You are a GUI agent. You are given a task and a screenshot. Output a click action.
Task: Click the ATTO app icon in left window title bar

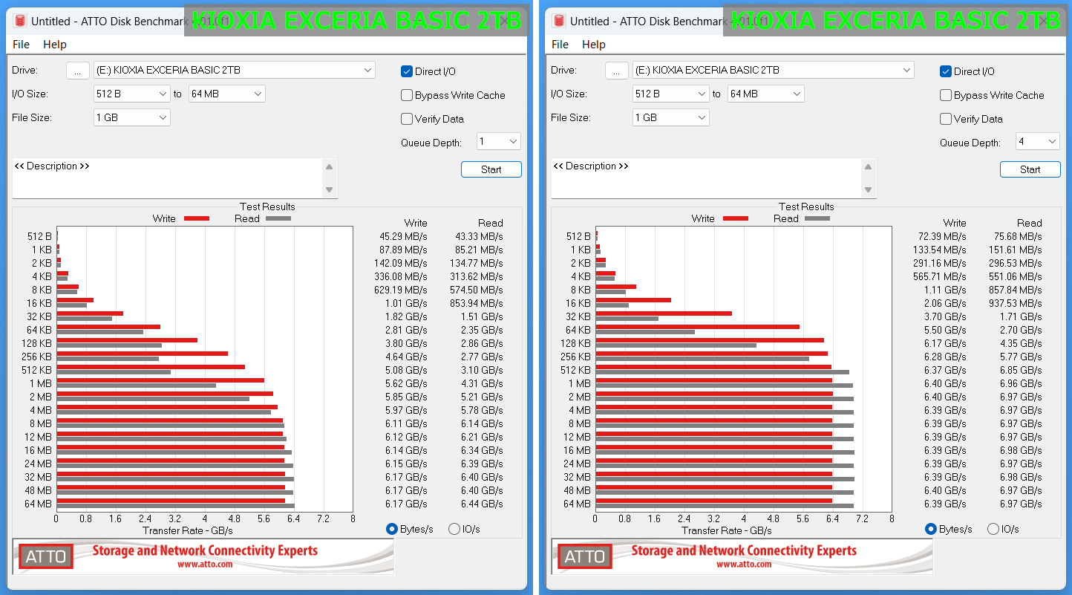click(20, 22)
